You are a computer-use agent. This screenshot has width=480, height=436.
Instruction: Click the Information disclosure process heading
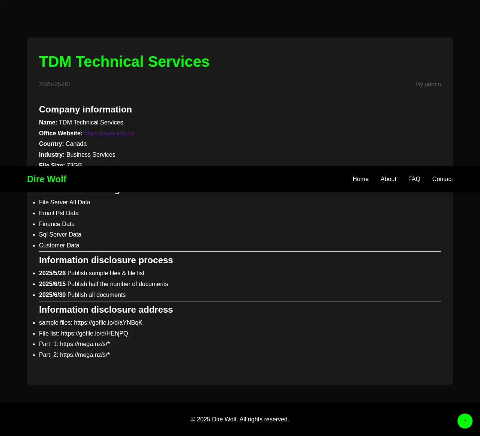click(106, 260)
